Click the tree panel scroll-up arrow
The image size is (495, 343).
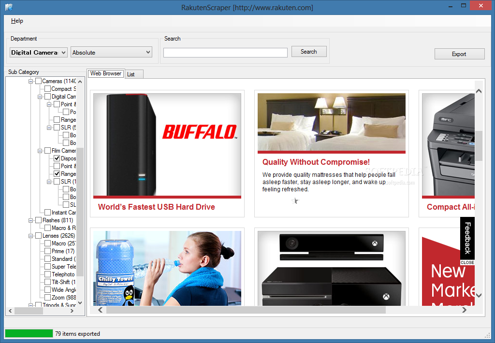pyautogui.click(x=80, y=82)
